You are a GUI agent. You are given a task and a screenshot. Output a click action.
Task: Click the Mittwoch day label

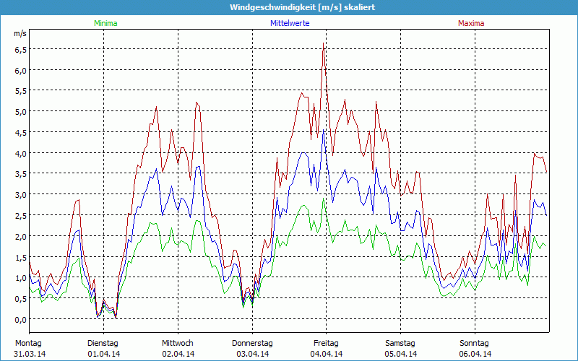coord(178,344)
